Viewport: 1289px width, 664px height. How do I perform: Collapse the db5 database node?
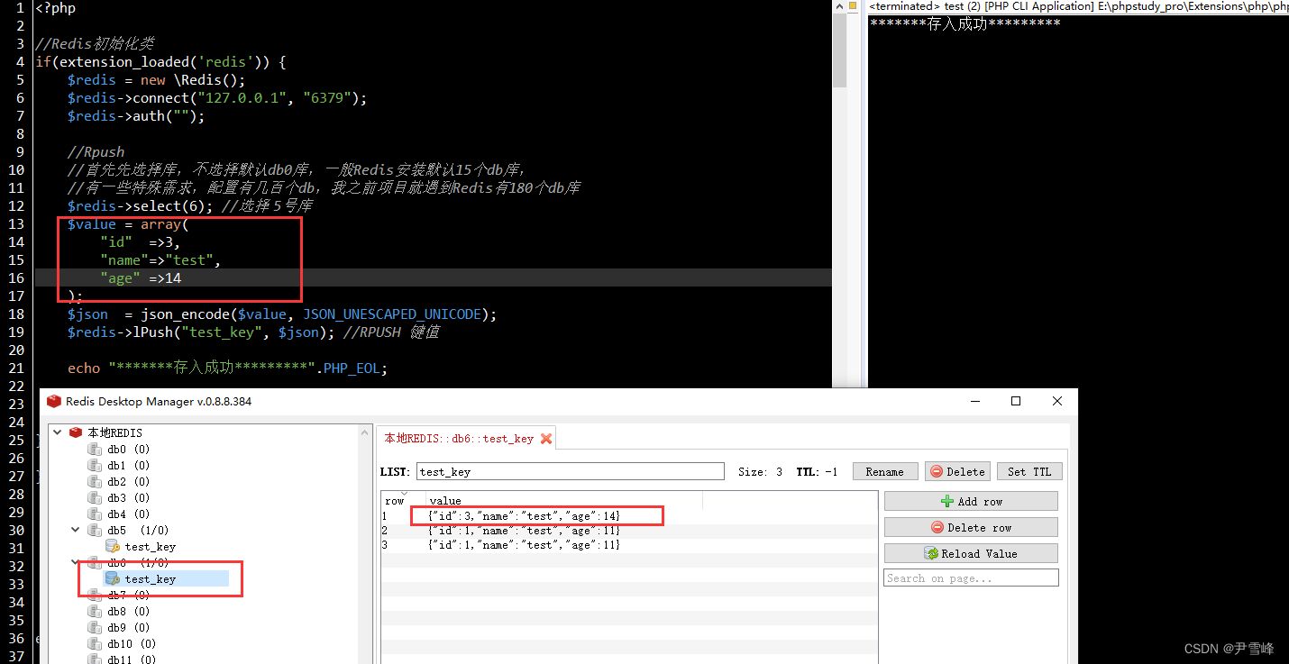point(76,531)
